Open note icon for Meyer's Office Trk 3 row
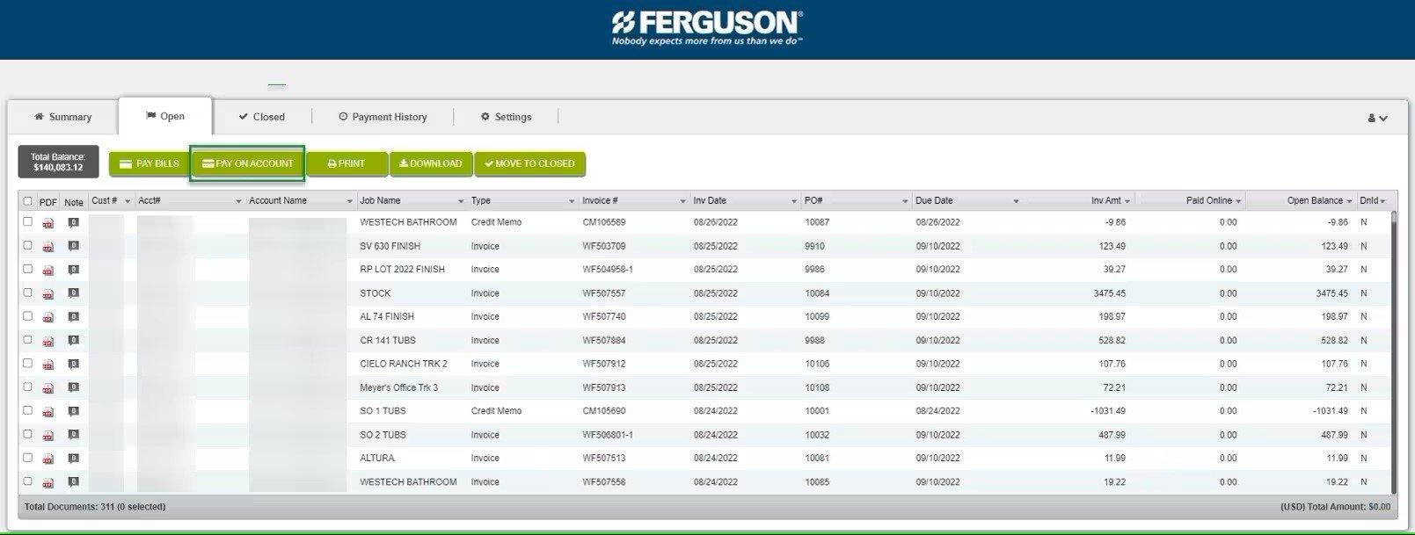1415x535 pixels. 73,387
